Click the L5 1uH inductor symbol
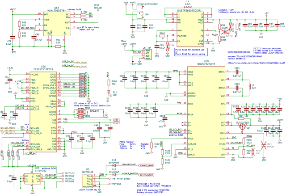The width and height of the screenshot is (286, 194). click(249, 87)
